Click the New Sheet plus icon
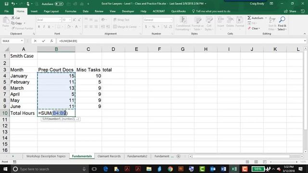 pos(179,156)
